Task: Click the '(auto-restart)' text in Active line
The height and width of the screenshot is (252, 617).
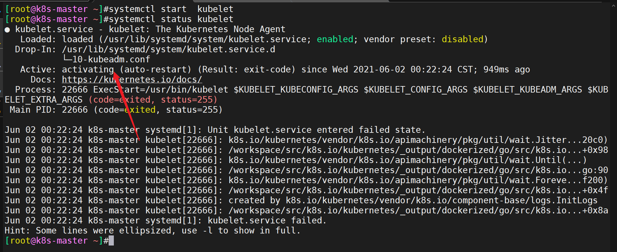Action: [x=155, y=69]
